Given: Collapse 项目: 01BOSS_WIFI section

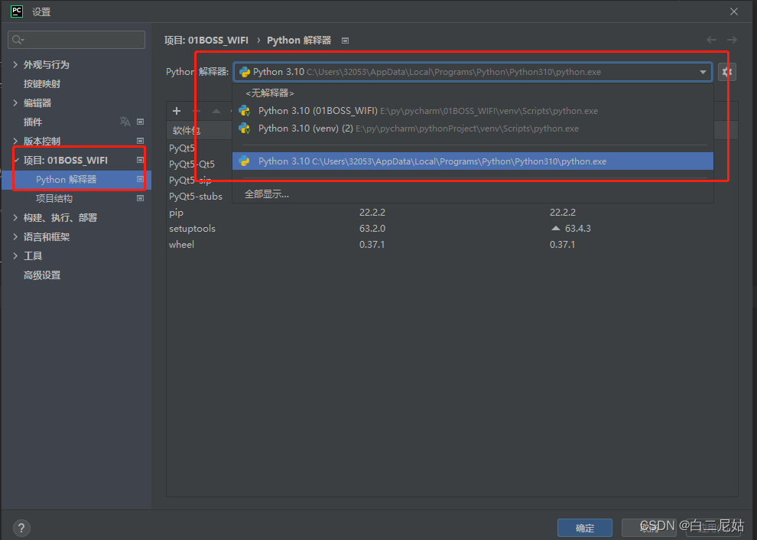Looking at the screenshot, I should 16,161.
